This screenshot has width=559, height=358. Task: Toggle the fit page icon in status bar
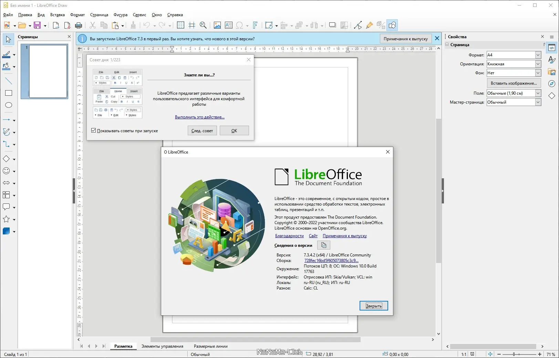point(490,354)
